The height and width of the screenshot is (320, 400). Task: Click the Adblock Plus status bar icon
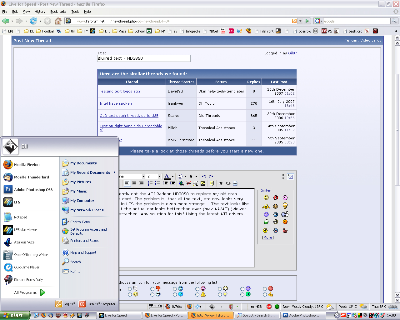tap(269, 307)
